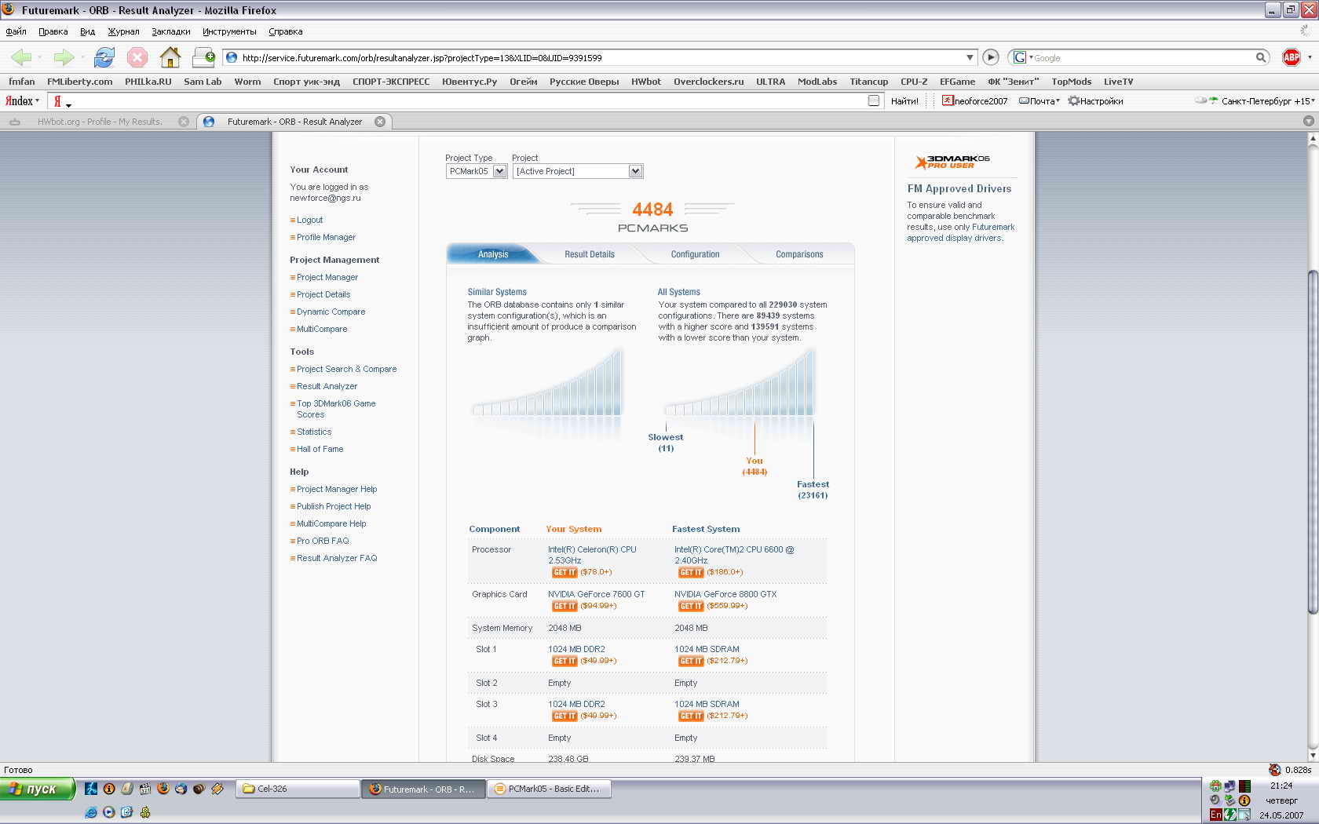The image size is (1319, 824).
Task: Click the print toolbar icon
Action: (x=204, y=57)
